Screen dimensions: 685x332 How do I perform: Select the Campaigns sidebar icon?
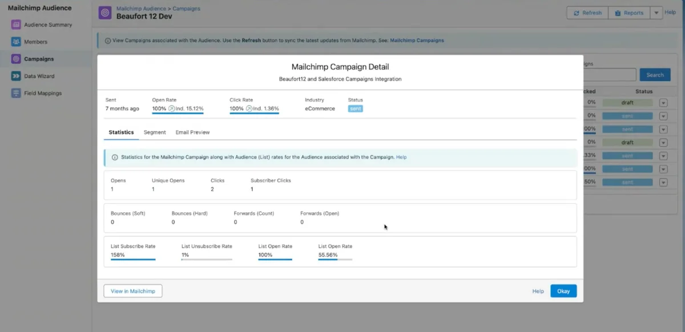point(16,59)
